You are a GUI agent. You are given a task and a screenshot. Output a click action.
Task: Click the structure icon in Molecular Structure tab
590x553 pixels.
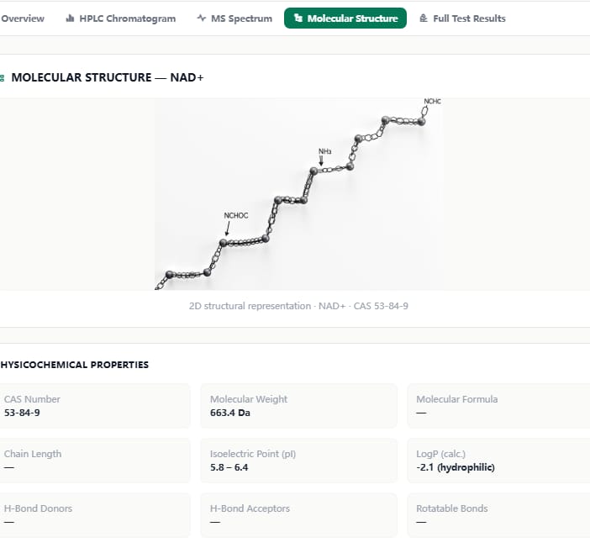[298, 18]
